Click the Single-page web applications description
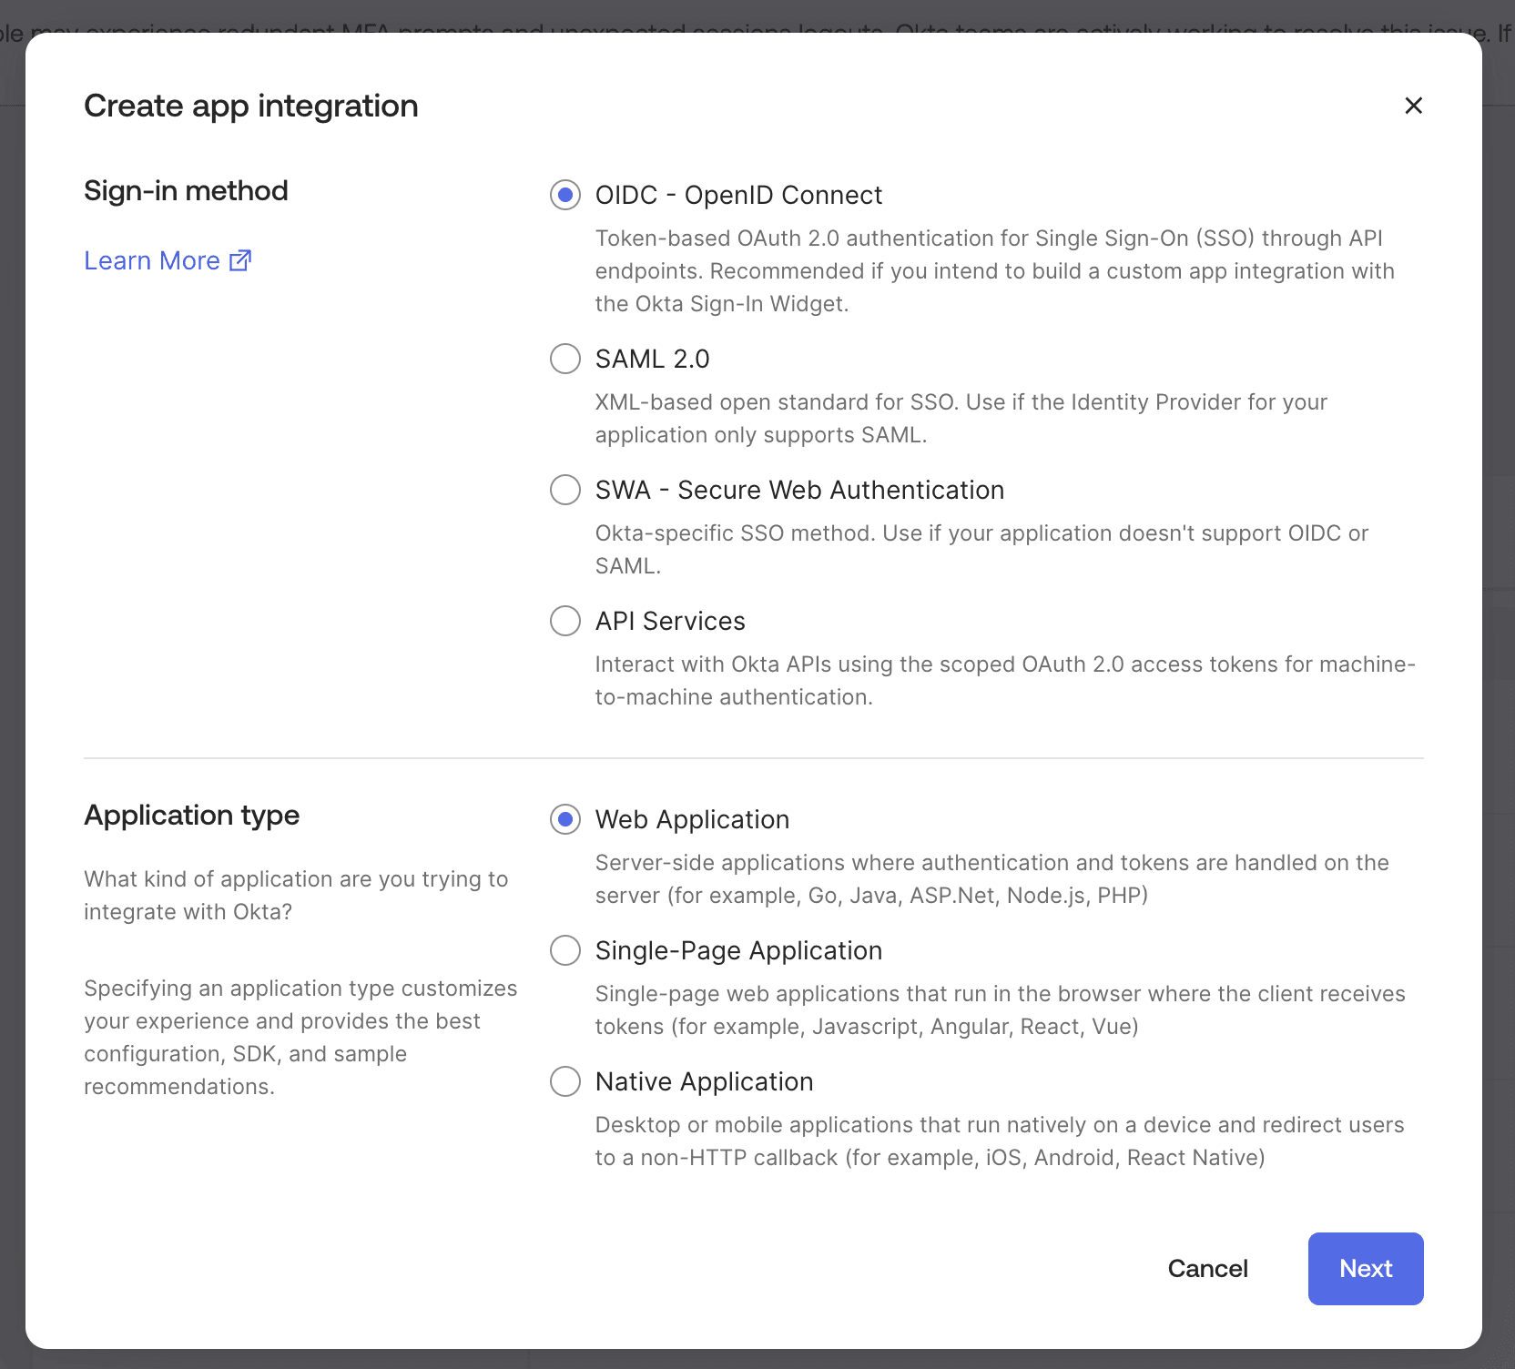The height and width of the screenshot is (1369, 1515). (x=1001, y=1010)
